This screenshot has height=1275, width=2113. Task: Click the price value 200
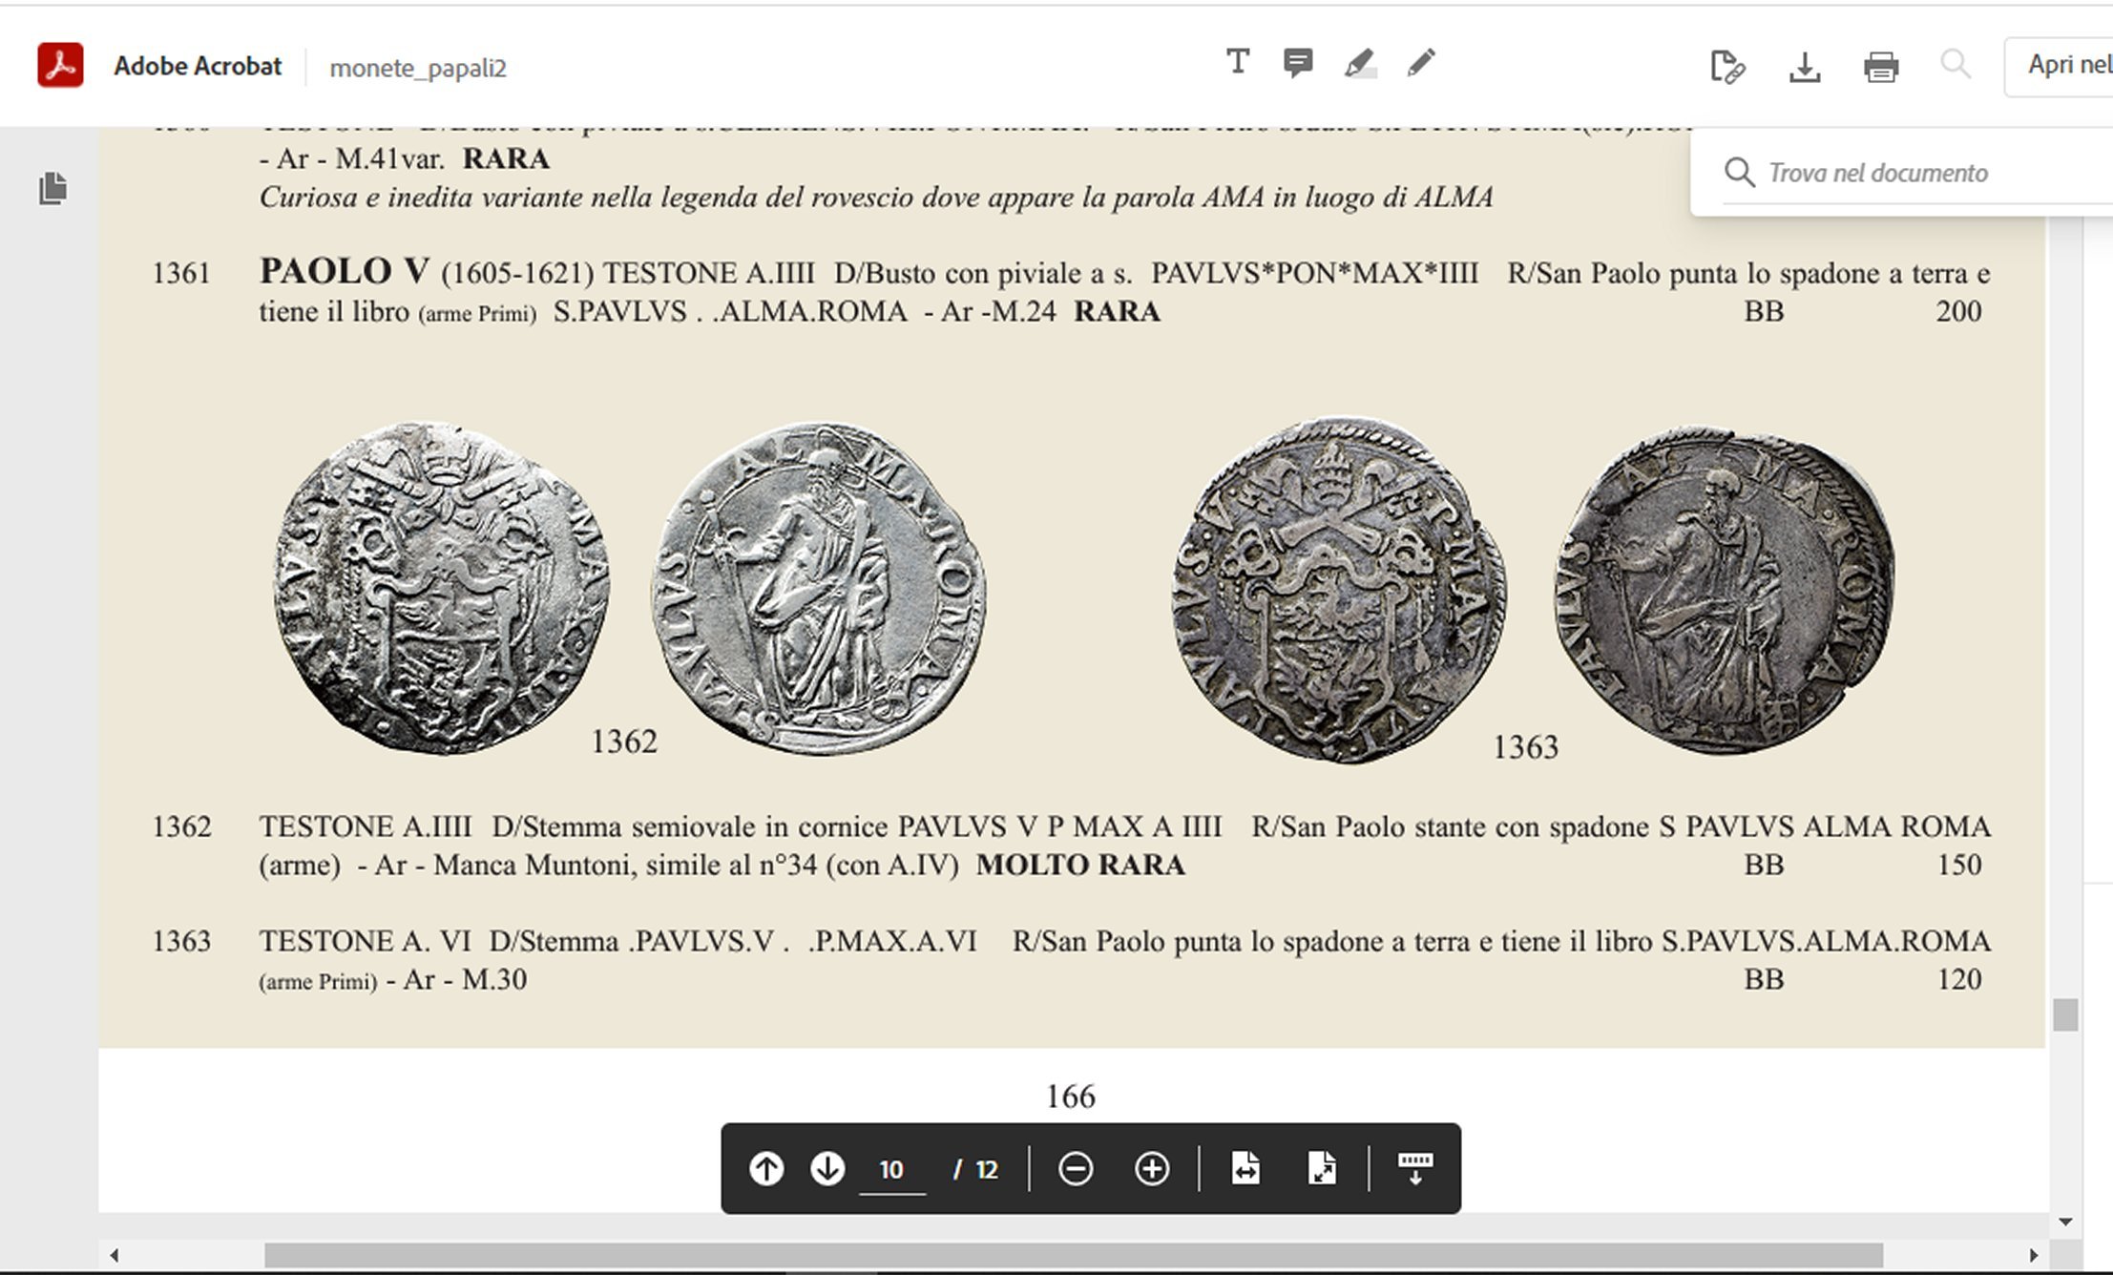(x=1958, y=311)
